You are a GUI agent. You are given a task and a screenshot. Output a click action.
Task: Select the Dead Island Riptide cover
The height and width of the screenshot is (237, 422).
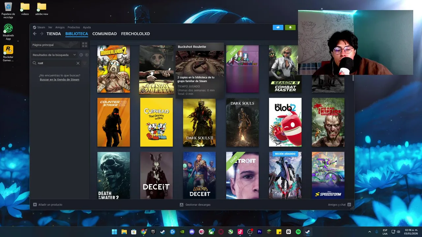[x=328, y=122]
